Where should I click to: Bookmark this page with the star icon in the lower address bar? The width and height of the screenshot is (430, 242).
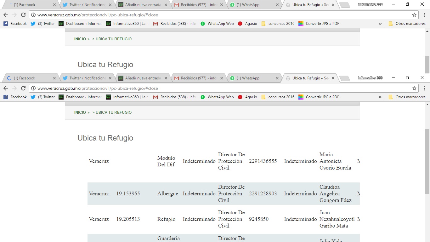414,89
